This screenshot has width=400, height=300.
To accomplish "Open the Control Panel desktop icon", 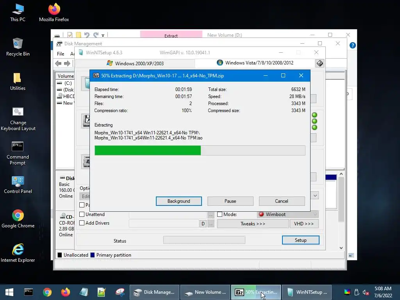I will 18,185.
